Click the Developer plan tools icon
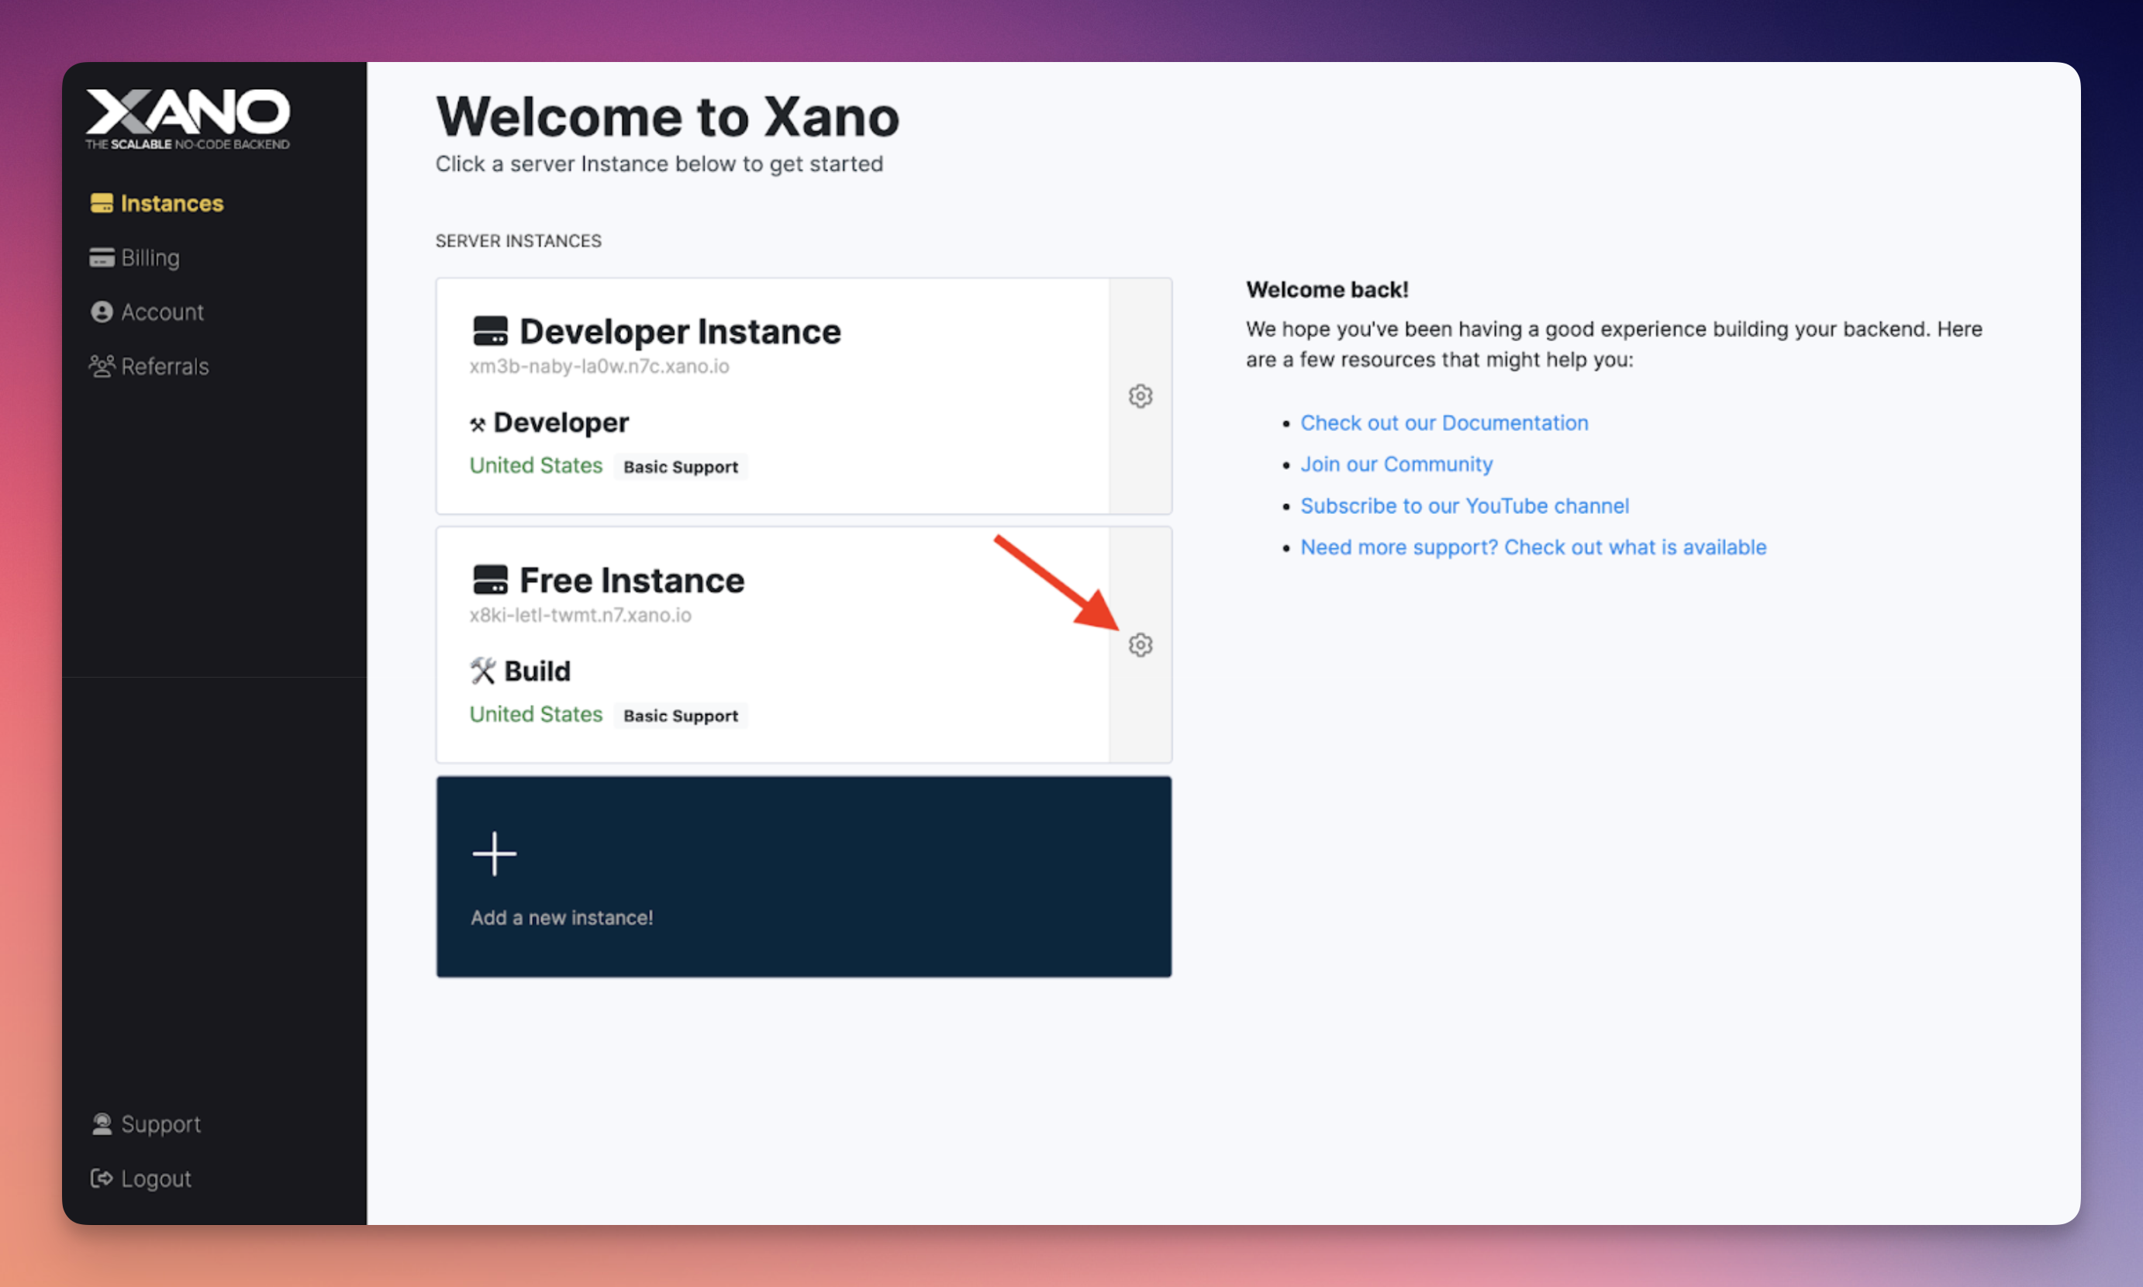 pos(478,424)
